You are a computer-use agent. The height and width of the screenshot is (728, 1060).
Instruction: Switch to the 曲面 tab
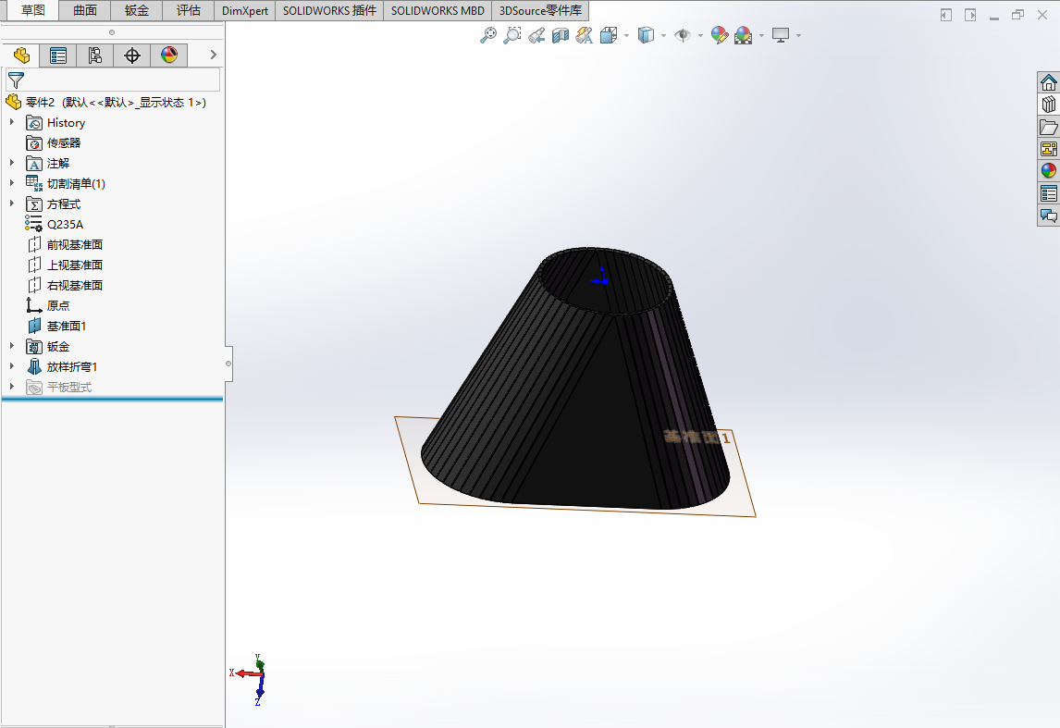coord(85,10)
